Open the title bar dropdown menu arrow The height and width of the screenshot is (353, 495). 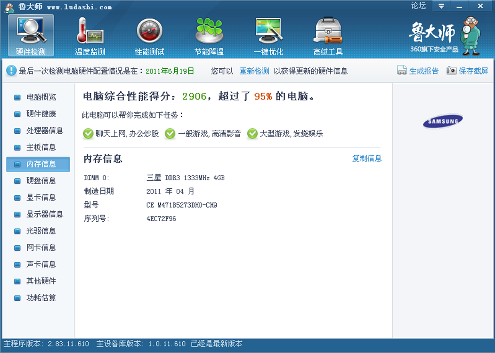point(441,6)
